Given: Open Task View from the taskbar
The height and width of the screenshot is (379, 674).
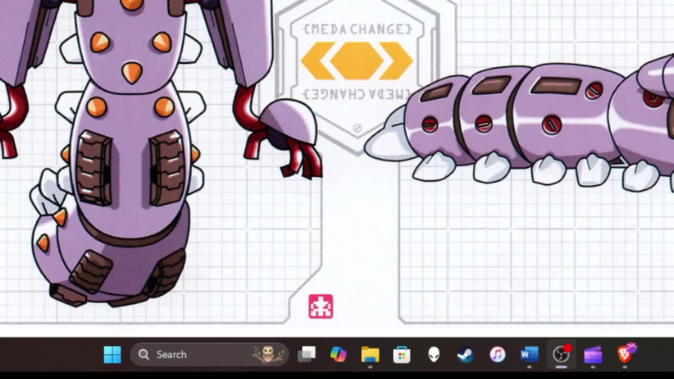Looking at the screenshot, I should [306, 354].
